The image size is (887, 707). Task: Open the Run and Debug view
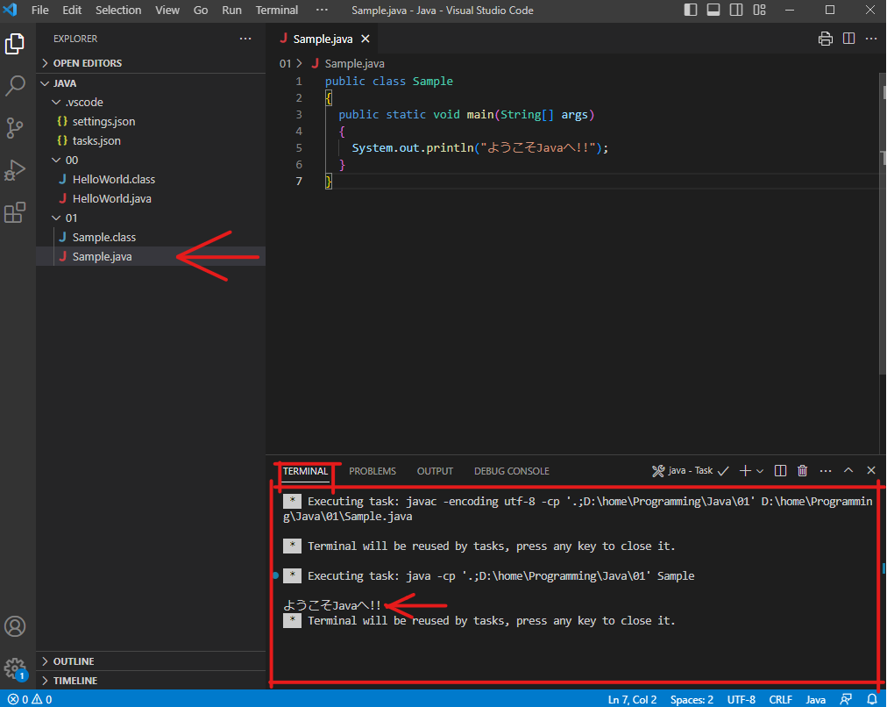coord(15,170)
